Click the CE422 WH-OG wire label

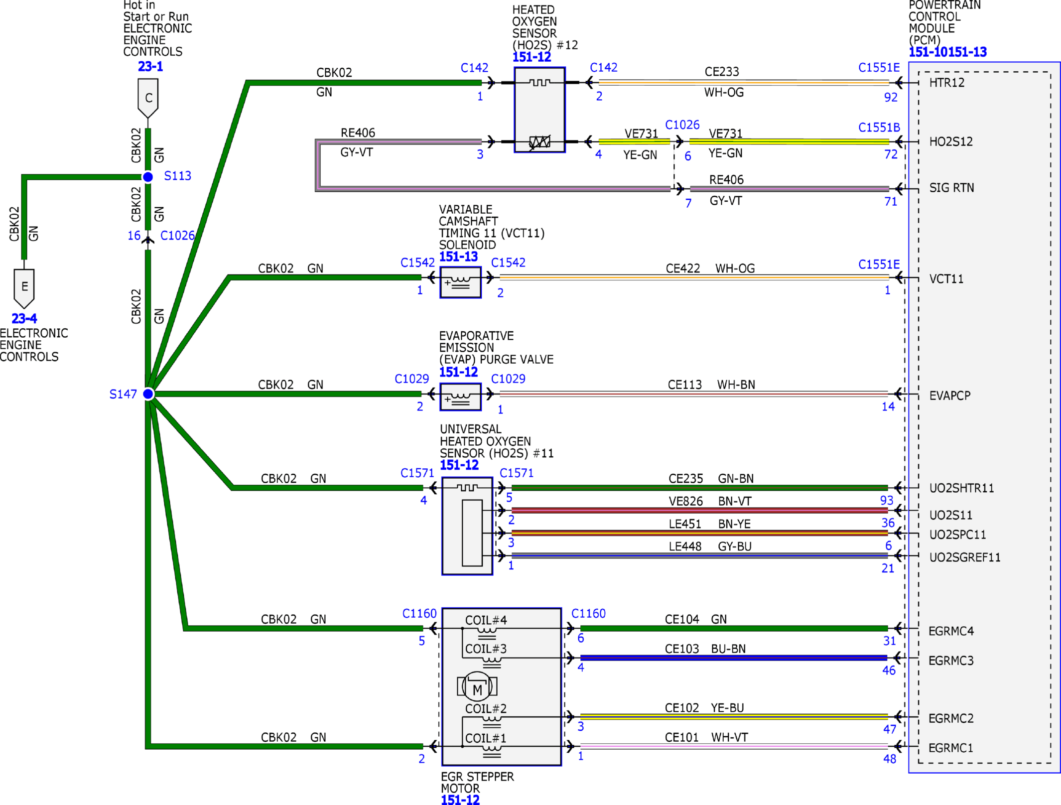(x=710, y=268)
